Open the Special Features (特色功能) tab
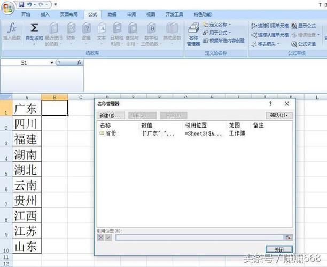 (x=203, y=14)
